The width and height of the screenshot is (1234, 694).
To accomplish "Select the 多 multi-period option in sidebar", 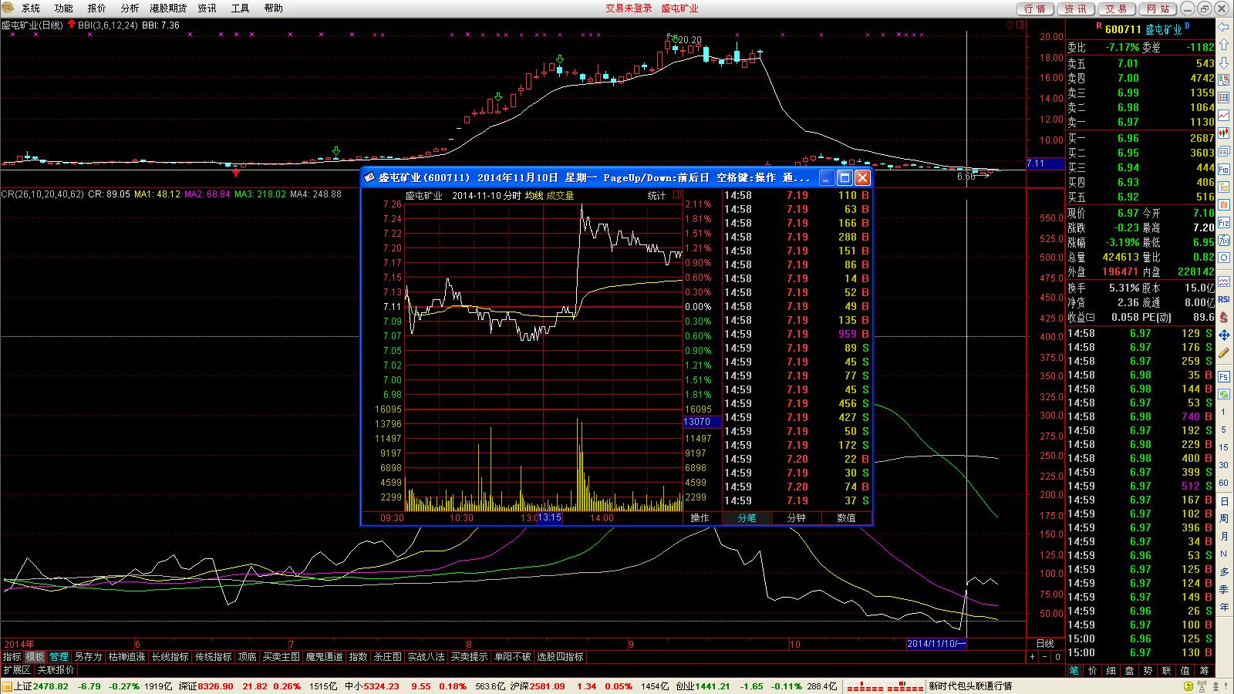I will (x=1223, y=572).
